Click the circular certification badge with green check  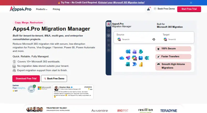[x=32, y=89]
